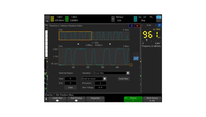Open the trigger T settings badge
The image size is (206, 117).
pyautogui.click(x=135, y=19)
